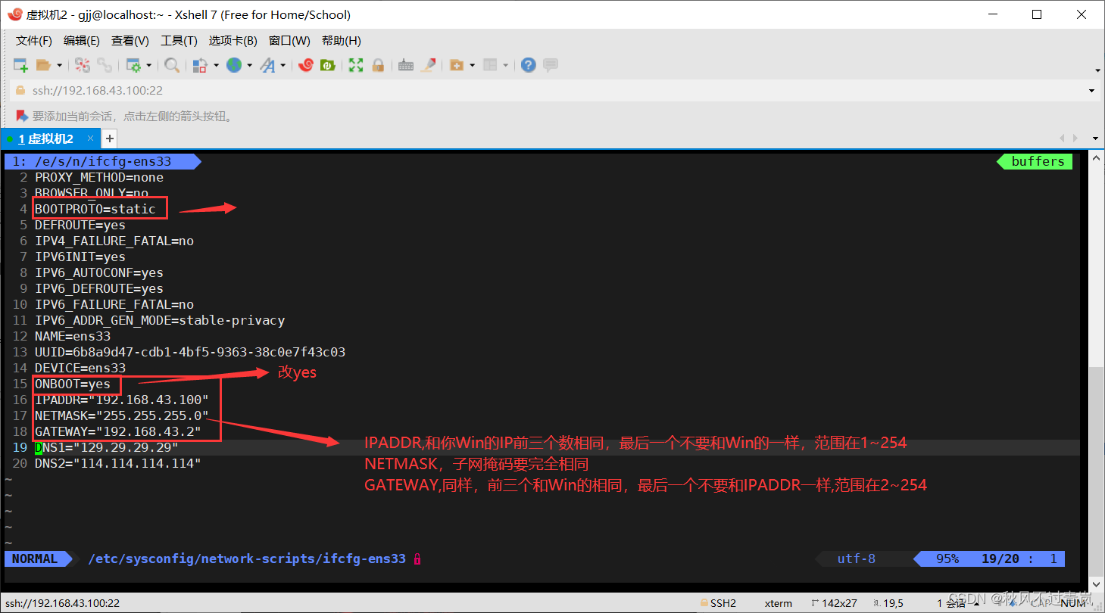Screen dimensions: 1105x613
Task: Click the pane layout icon
Action: 490,65
